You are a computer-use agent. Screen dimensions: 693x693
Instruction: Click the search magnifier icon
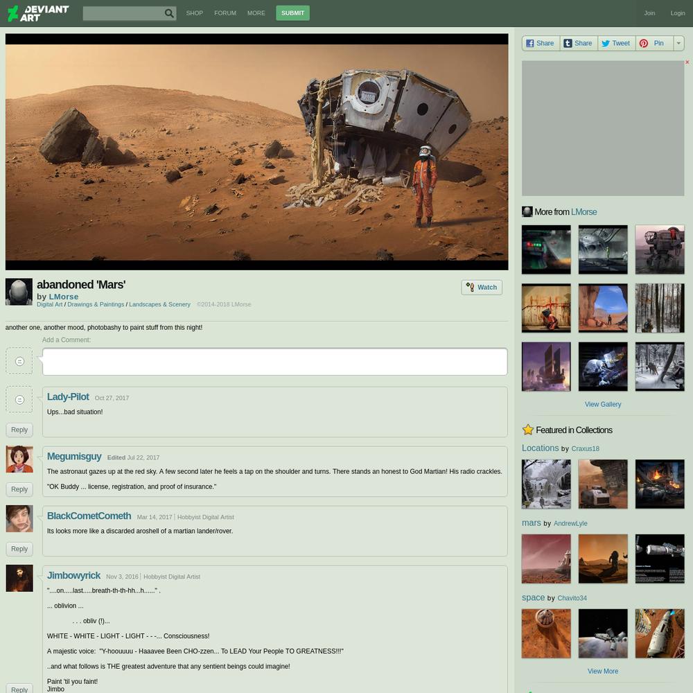pos(169,13)
